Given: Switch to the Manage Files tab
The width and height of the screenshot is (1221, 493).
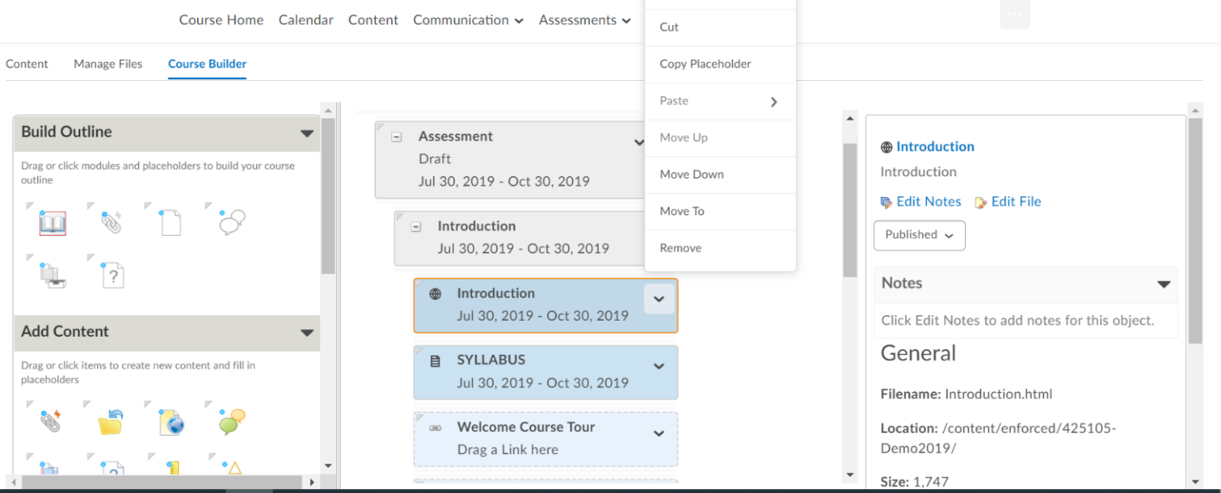Looking at the screenshot, I should (x=107, y=64).
